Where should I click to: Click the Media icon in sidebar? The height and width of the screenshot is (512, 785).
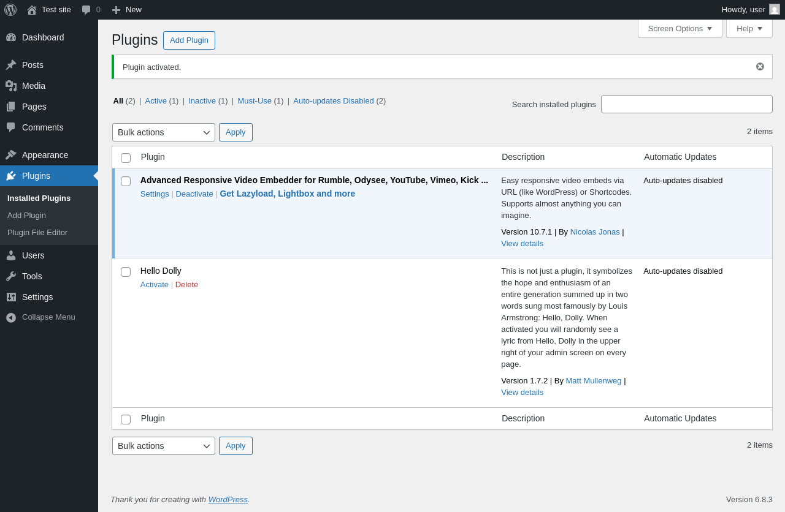[x=11, y=86]
